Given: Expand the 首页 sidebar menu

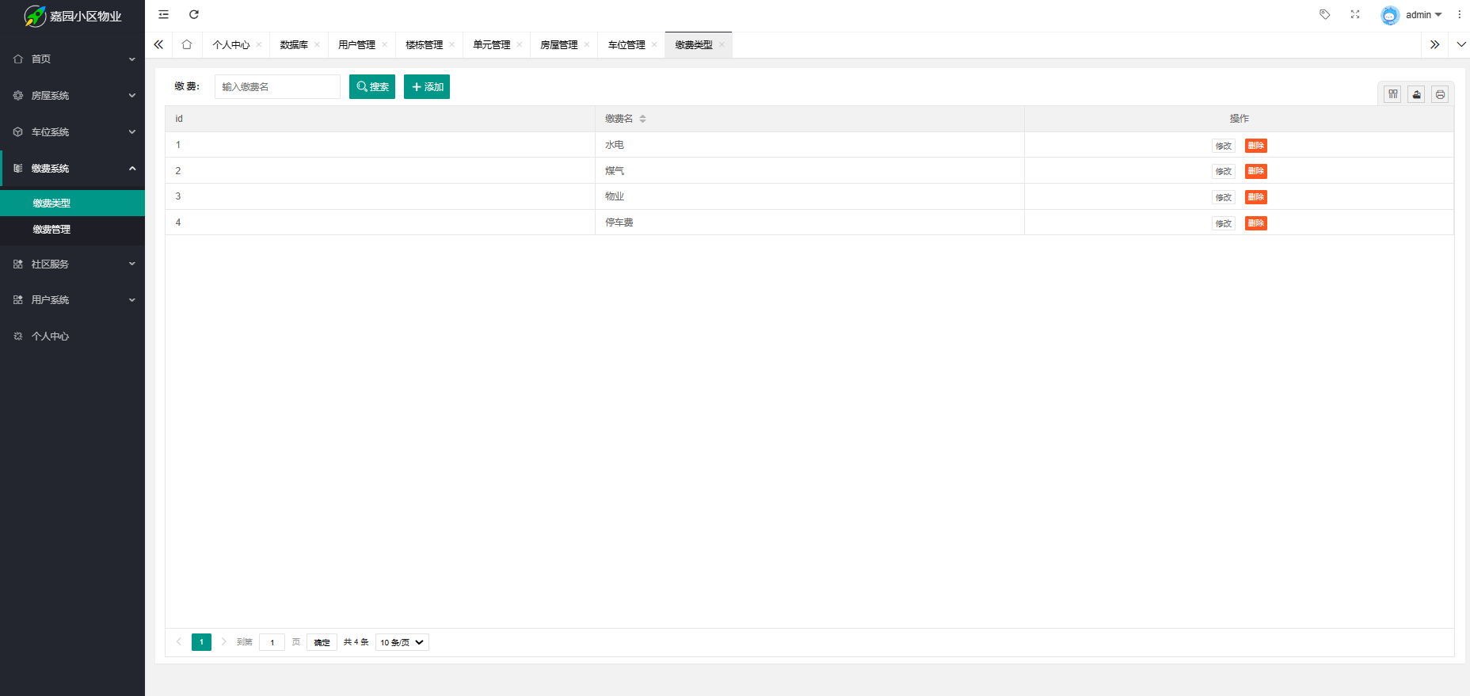Looking at the screenshot, I should coord(72,59).
